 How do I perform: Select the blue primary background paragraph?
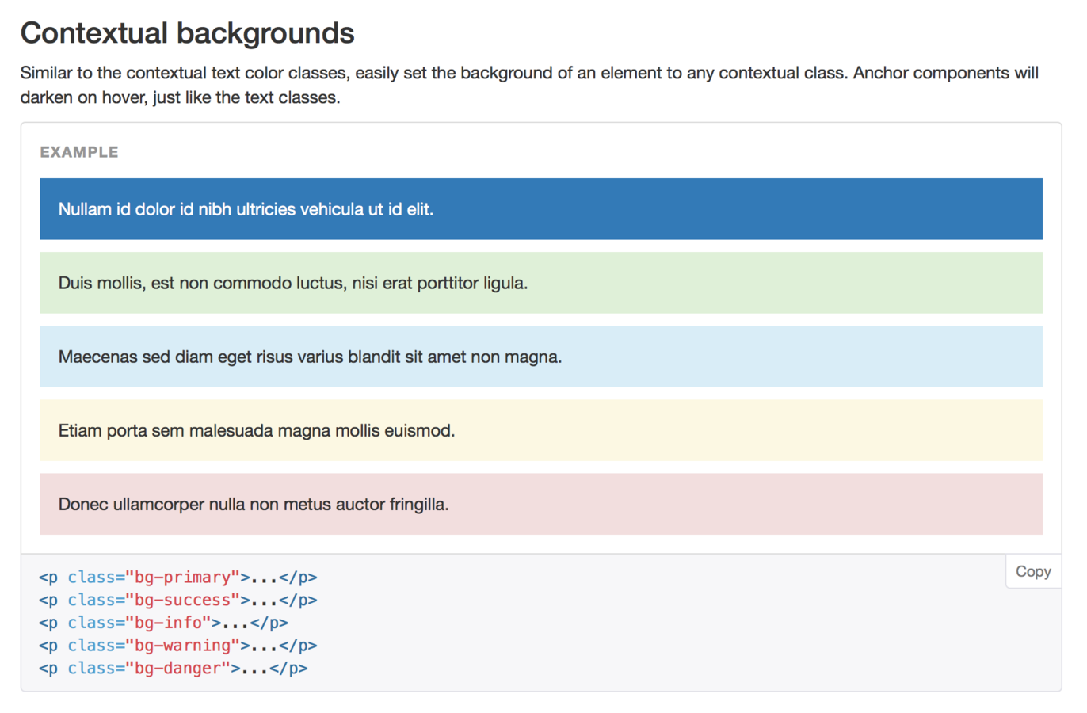(541, 209)
